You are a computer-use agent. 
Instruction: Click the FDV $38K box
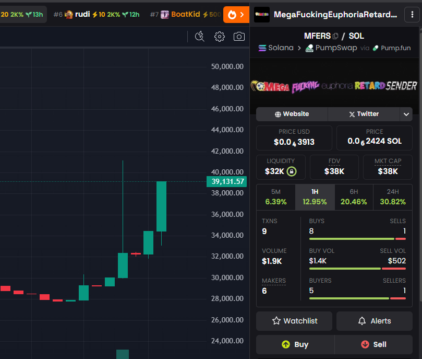334,167
